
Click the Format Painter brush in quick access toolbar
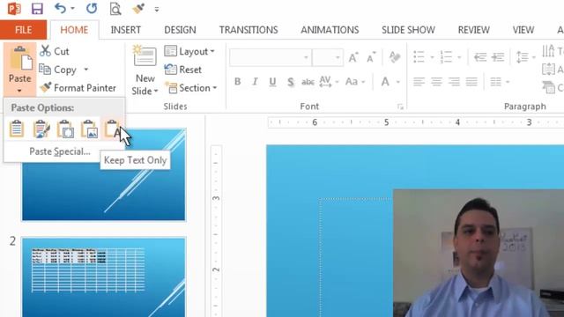pyautogui.click(x=138, y=8)
